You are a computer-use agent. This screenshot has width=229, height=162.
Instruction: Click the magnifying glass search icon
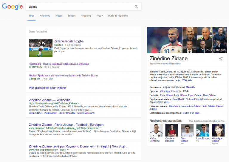click(x=136, y=7)
